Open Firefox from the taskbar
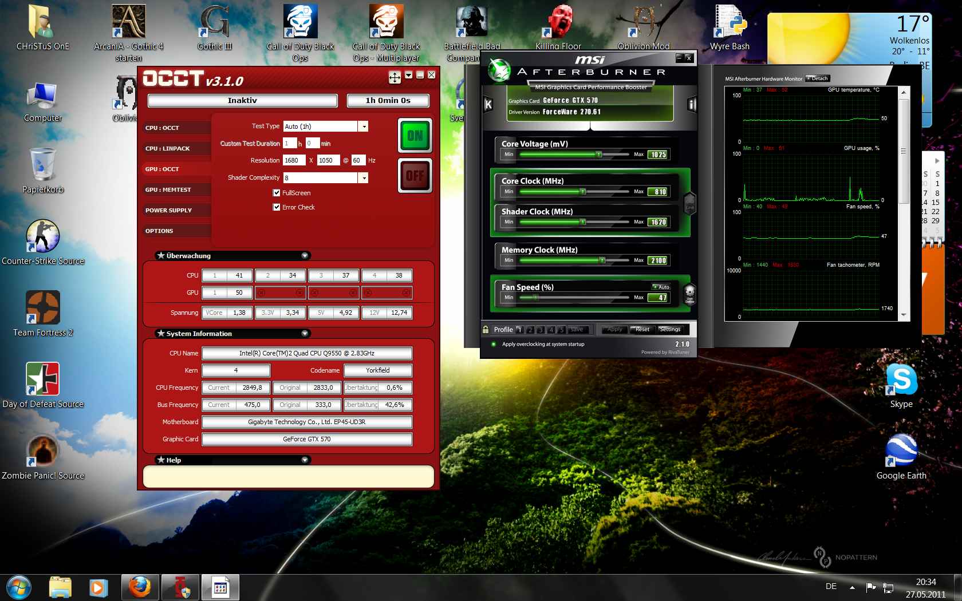This screenshot has width=962, height=601. [140, 587]
